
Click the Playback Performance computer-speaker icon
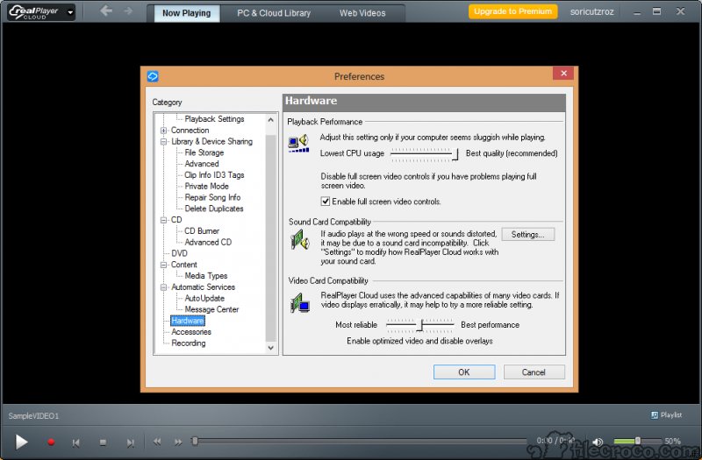[298, 144]
